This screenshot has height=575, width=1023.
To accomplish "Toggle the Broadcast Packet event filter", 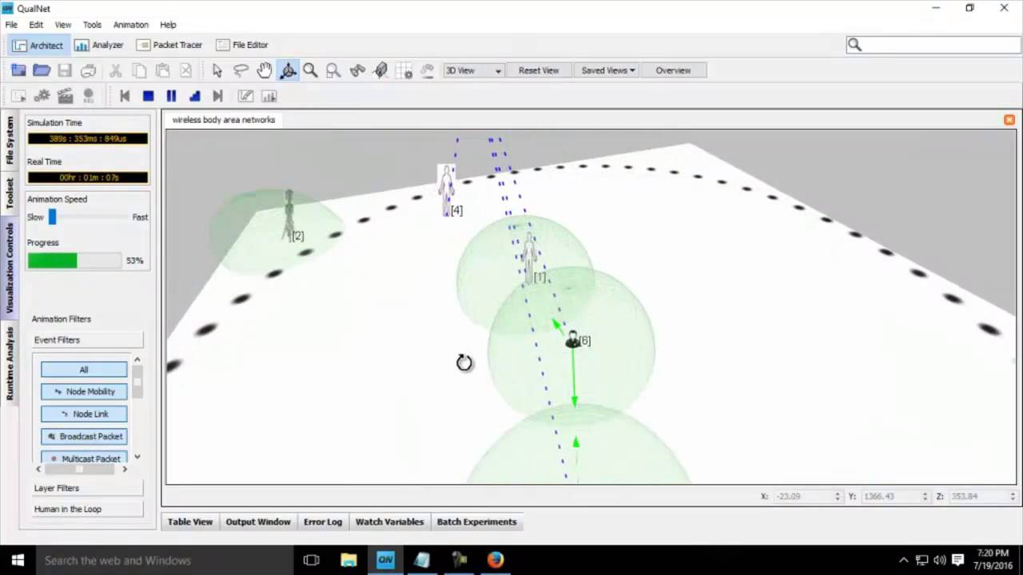I will coord(84,436).
